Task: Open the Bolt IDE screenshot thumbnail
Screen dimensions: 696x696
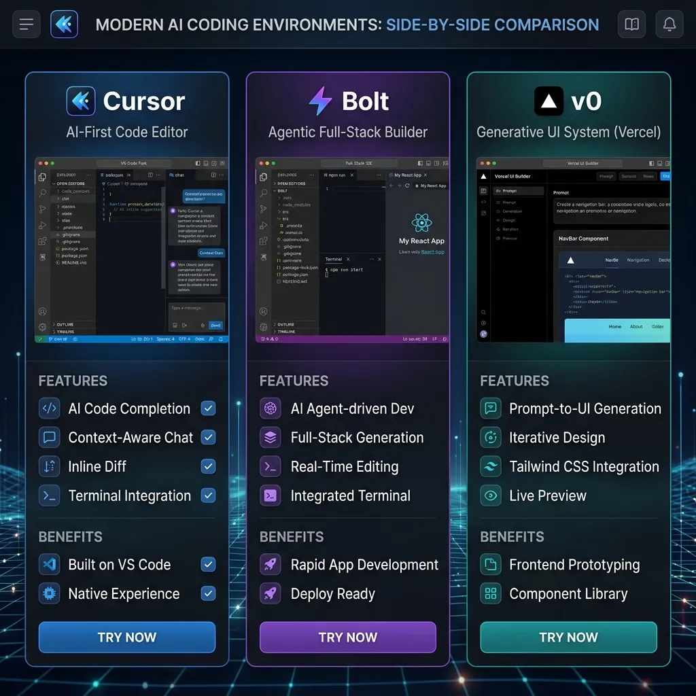Action: tap(352, 250)
